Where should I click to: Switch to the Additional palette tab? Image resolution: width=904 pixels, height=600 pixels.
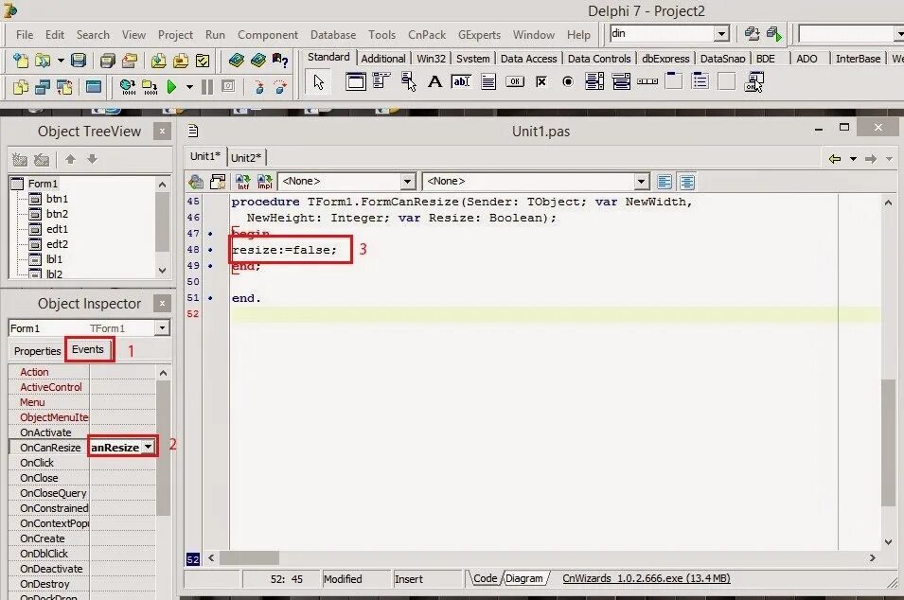[x=382, y=59]
